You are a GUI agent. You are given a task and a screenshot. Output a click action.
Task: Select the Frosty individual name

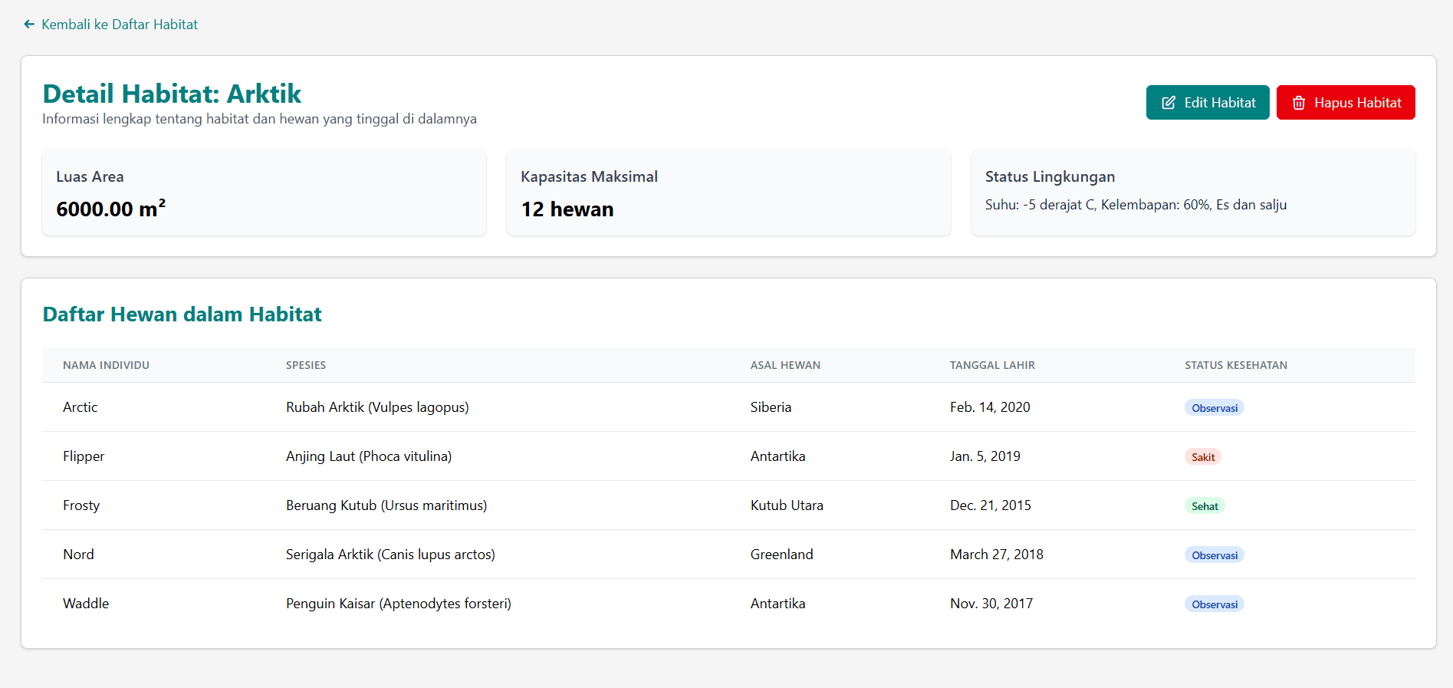(81, 505)
